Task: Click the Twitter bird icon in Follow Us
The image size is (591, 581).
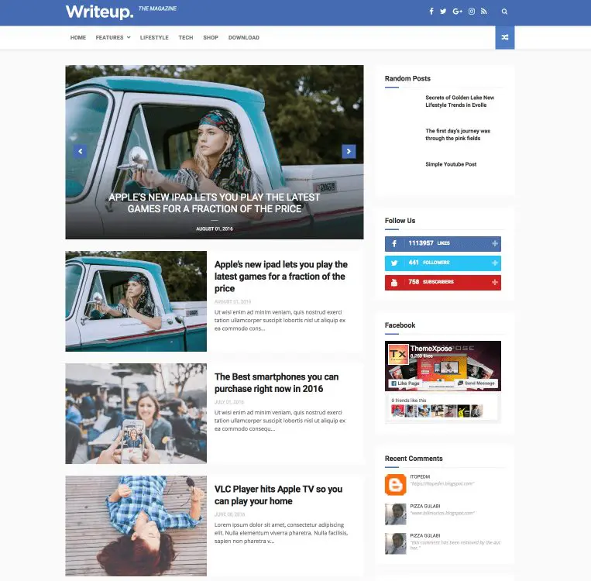Action: coord(394,263)
